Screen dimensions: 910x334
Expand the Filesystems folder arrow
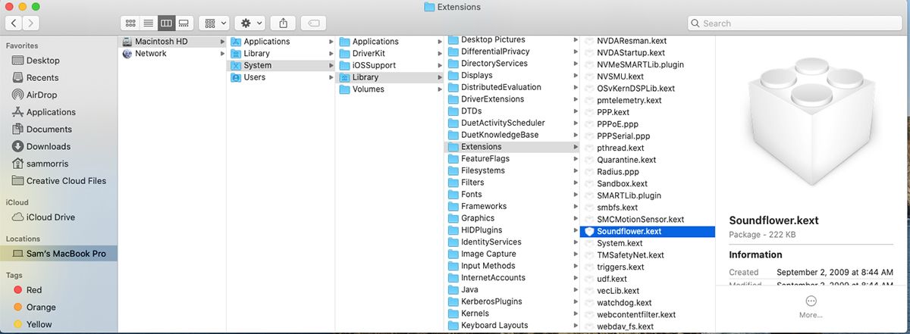pyautogui.click(x=576, y=170)
